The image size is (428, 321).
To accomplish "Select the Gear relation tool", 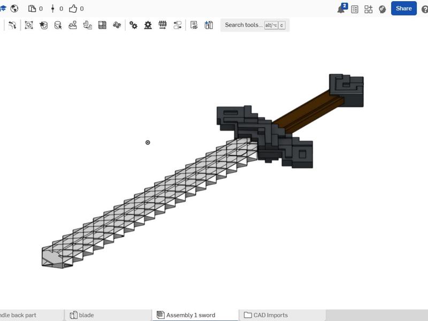I will coord(133,25).
